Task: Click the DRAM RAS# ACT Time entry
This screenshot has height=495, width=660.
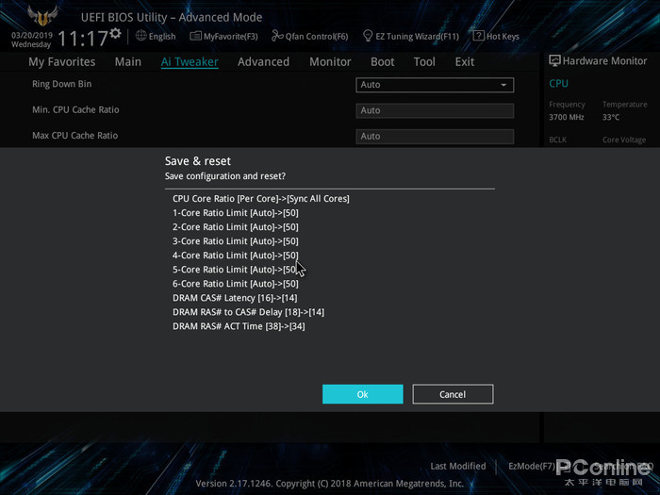Action: point(239,326)
